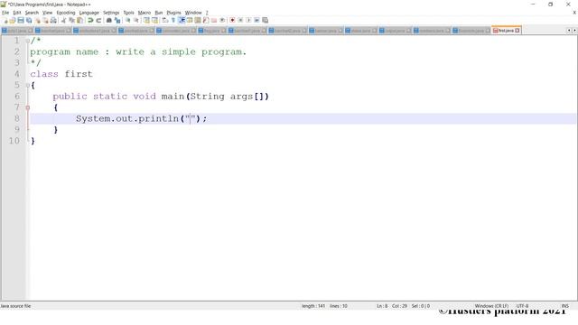The image size is (578, 325).
Task: Click the Open file toolbar icon
Action: (x=13, y=21)
